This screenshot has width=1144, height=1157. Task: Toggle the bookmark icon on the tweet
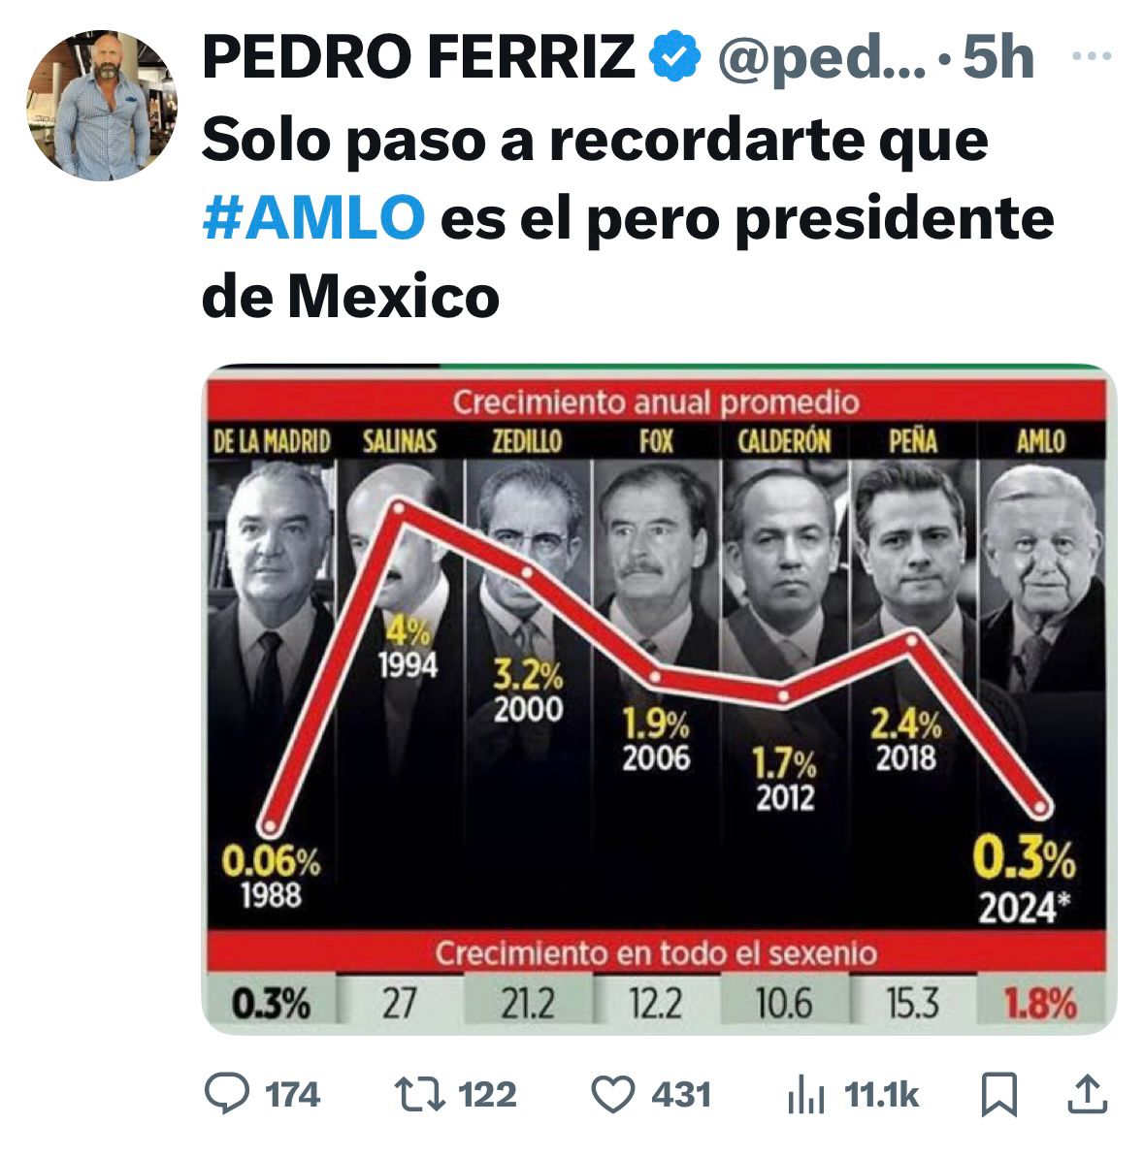tap(998, 1096)
